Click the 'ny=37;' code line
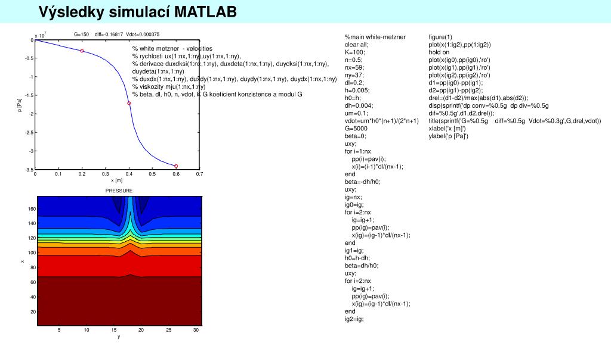611x343 pixels. [x=354, y=75]
